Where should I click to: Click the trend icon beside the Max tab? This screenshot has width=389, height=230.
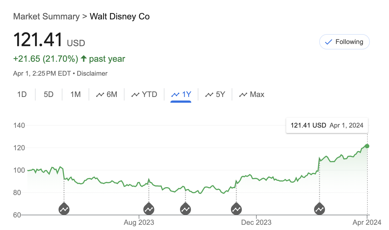coord(243,95)
